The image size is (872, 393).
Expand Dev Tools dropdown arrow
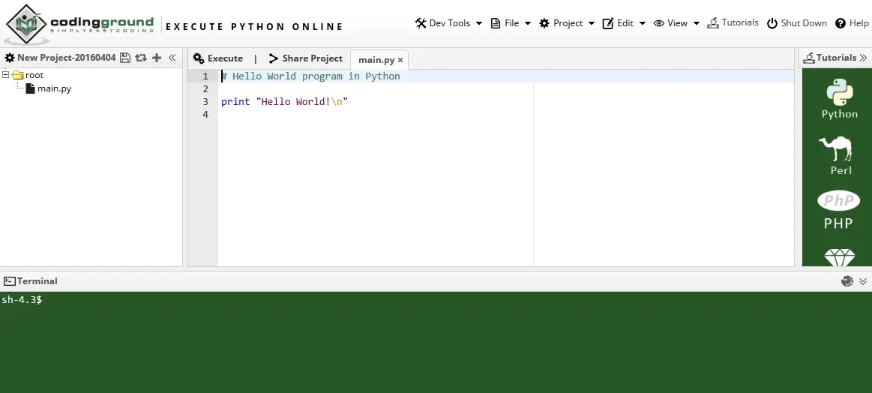[x=479, y=23]
